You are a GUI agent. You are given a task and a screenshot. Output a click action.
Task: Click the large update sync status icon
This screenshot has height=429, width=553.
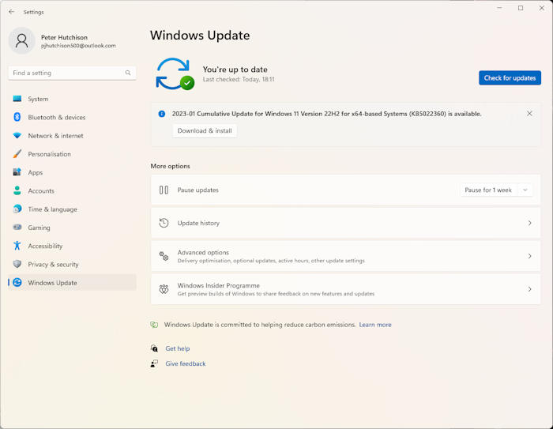(x=175, y=73)
